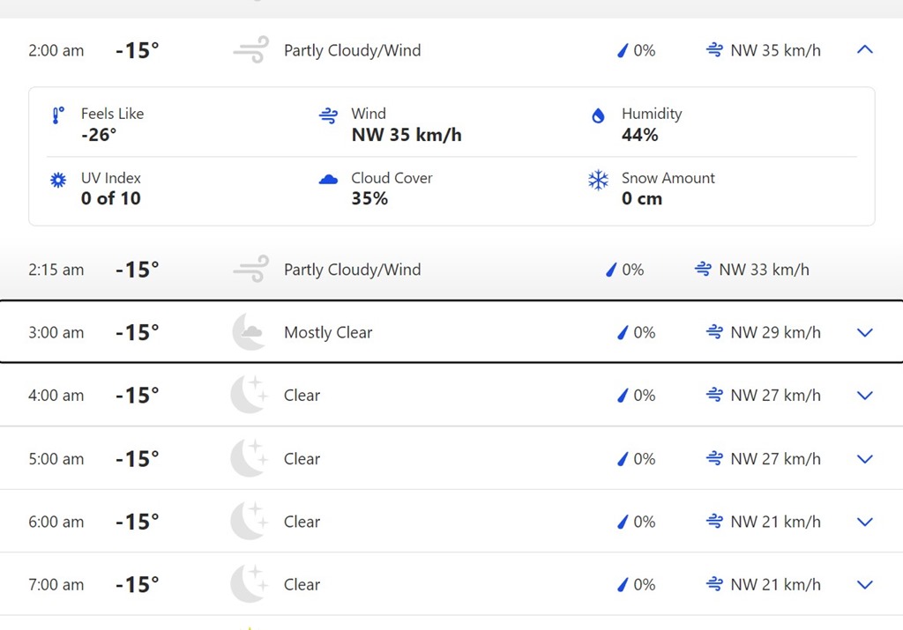Click the 2:00 am windy condition icon
The image size is (903, 630).
[250, 50]
